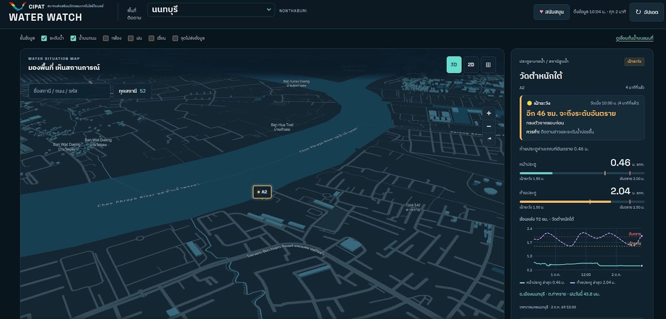The image size is (666, 319).
Task: Open the grid view icon
Action: [x=488, y=65]
